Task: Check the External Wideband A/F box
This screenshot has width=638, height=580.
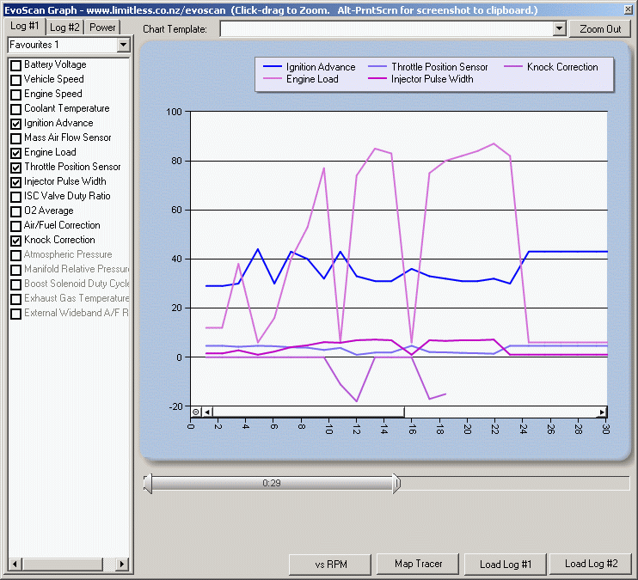Action: [x=15, y=314]
